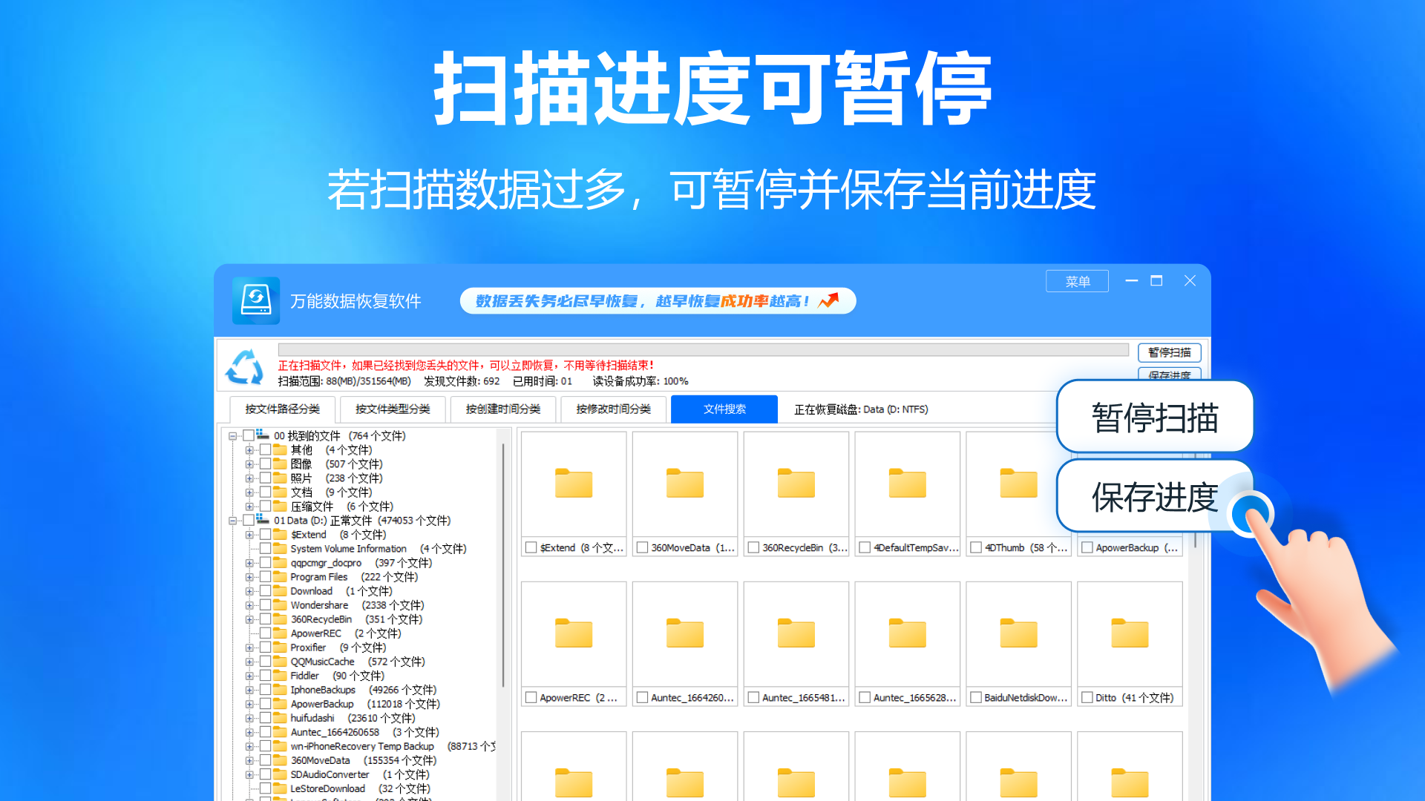Open the 360RecycleBin folder thumbnail icon

coord(796,484)
